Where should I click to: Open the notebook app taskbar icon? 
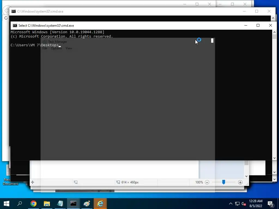click(x=60, y=204)
